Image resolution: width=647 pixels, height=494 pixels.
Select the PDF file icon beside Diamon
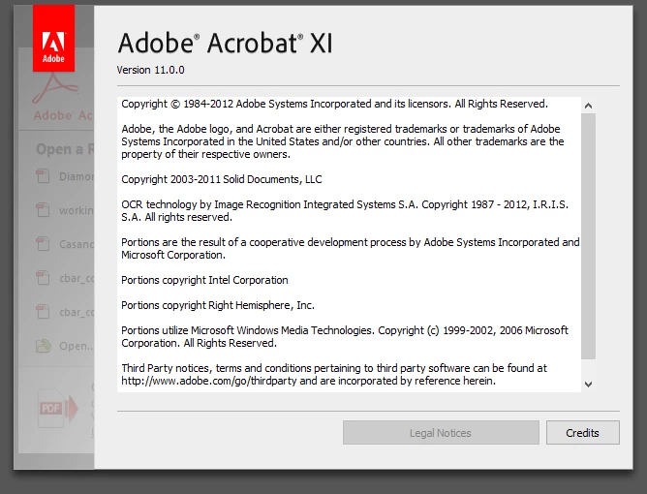coord(43,176)
